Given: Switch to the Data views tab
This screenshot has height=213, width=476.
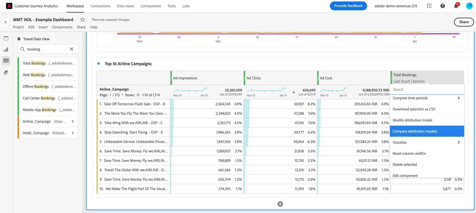Looking at the screenshot, I should 125,6.
